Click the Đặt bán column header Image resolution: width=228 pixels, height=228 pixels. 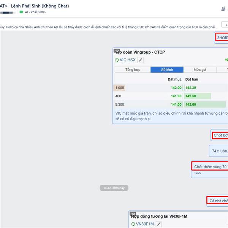click(x=192, y=79)
